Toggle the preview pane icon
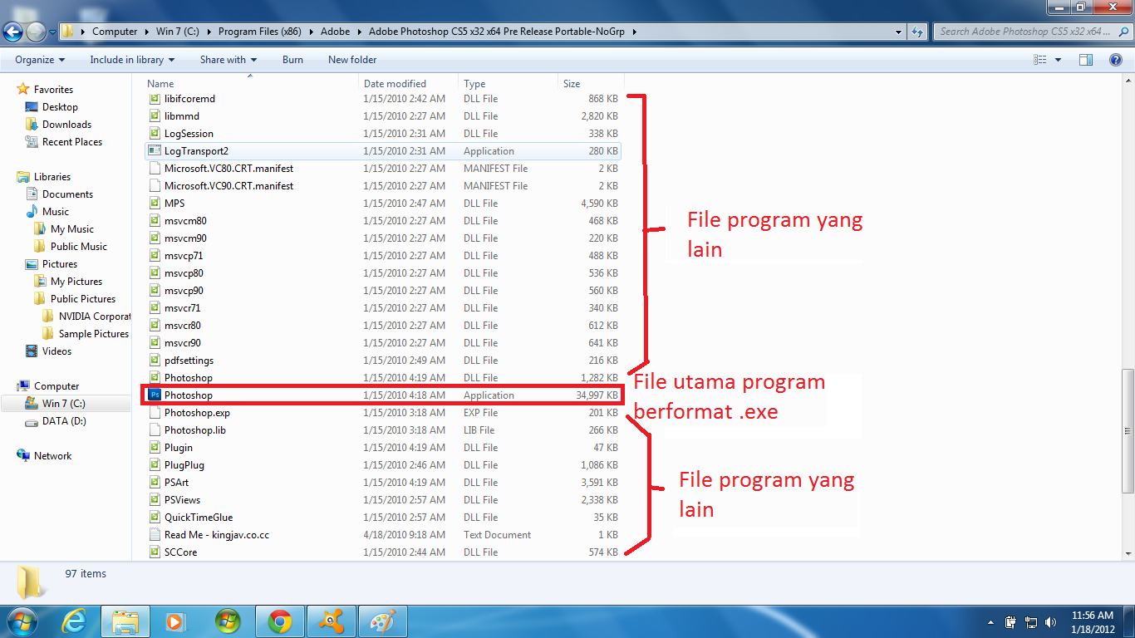1135x638 pixels. coord(1085,60)
